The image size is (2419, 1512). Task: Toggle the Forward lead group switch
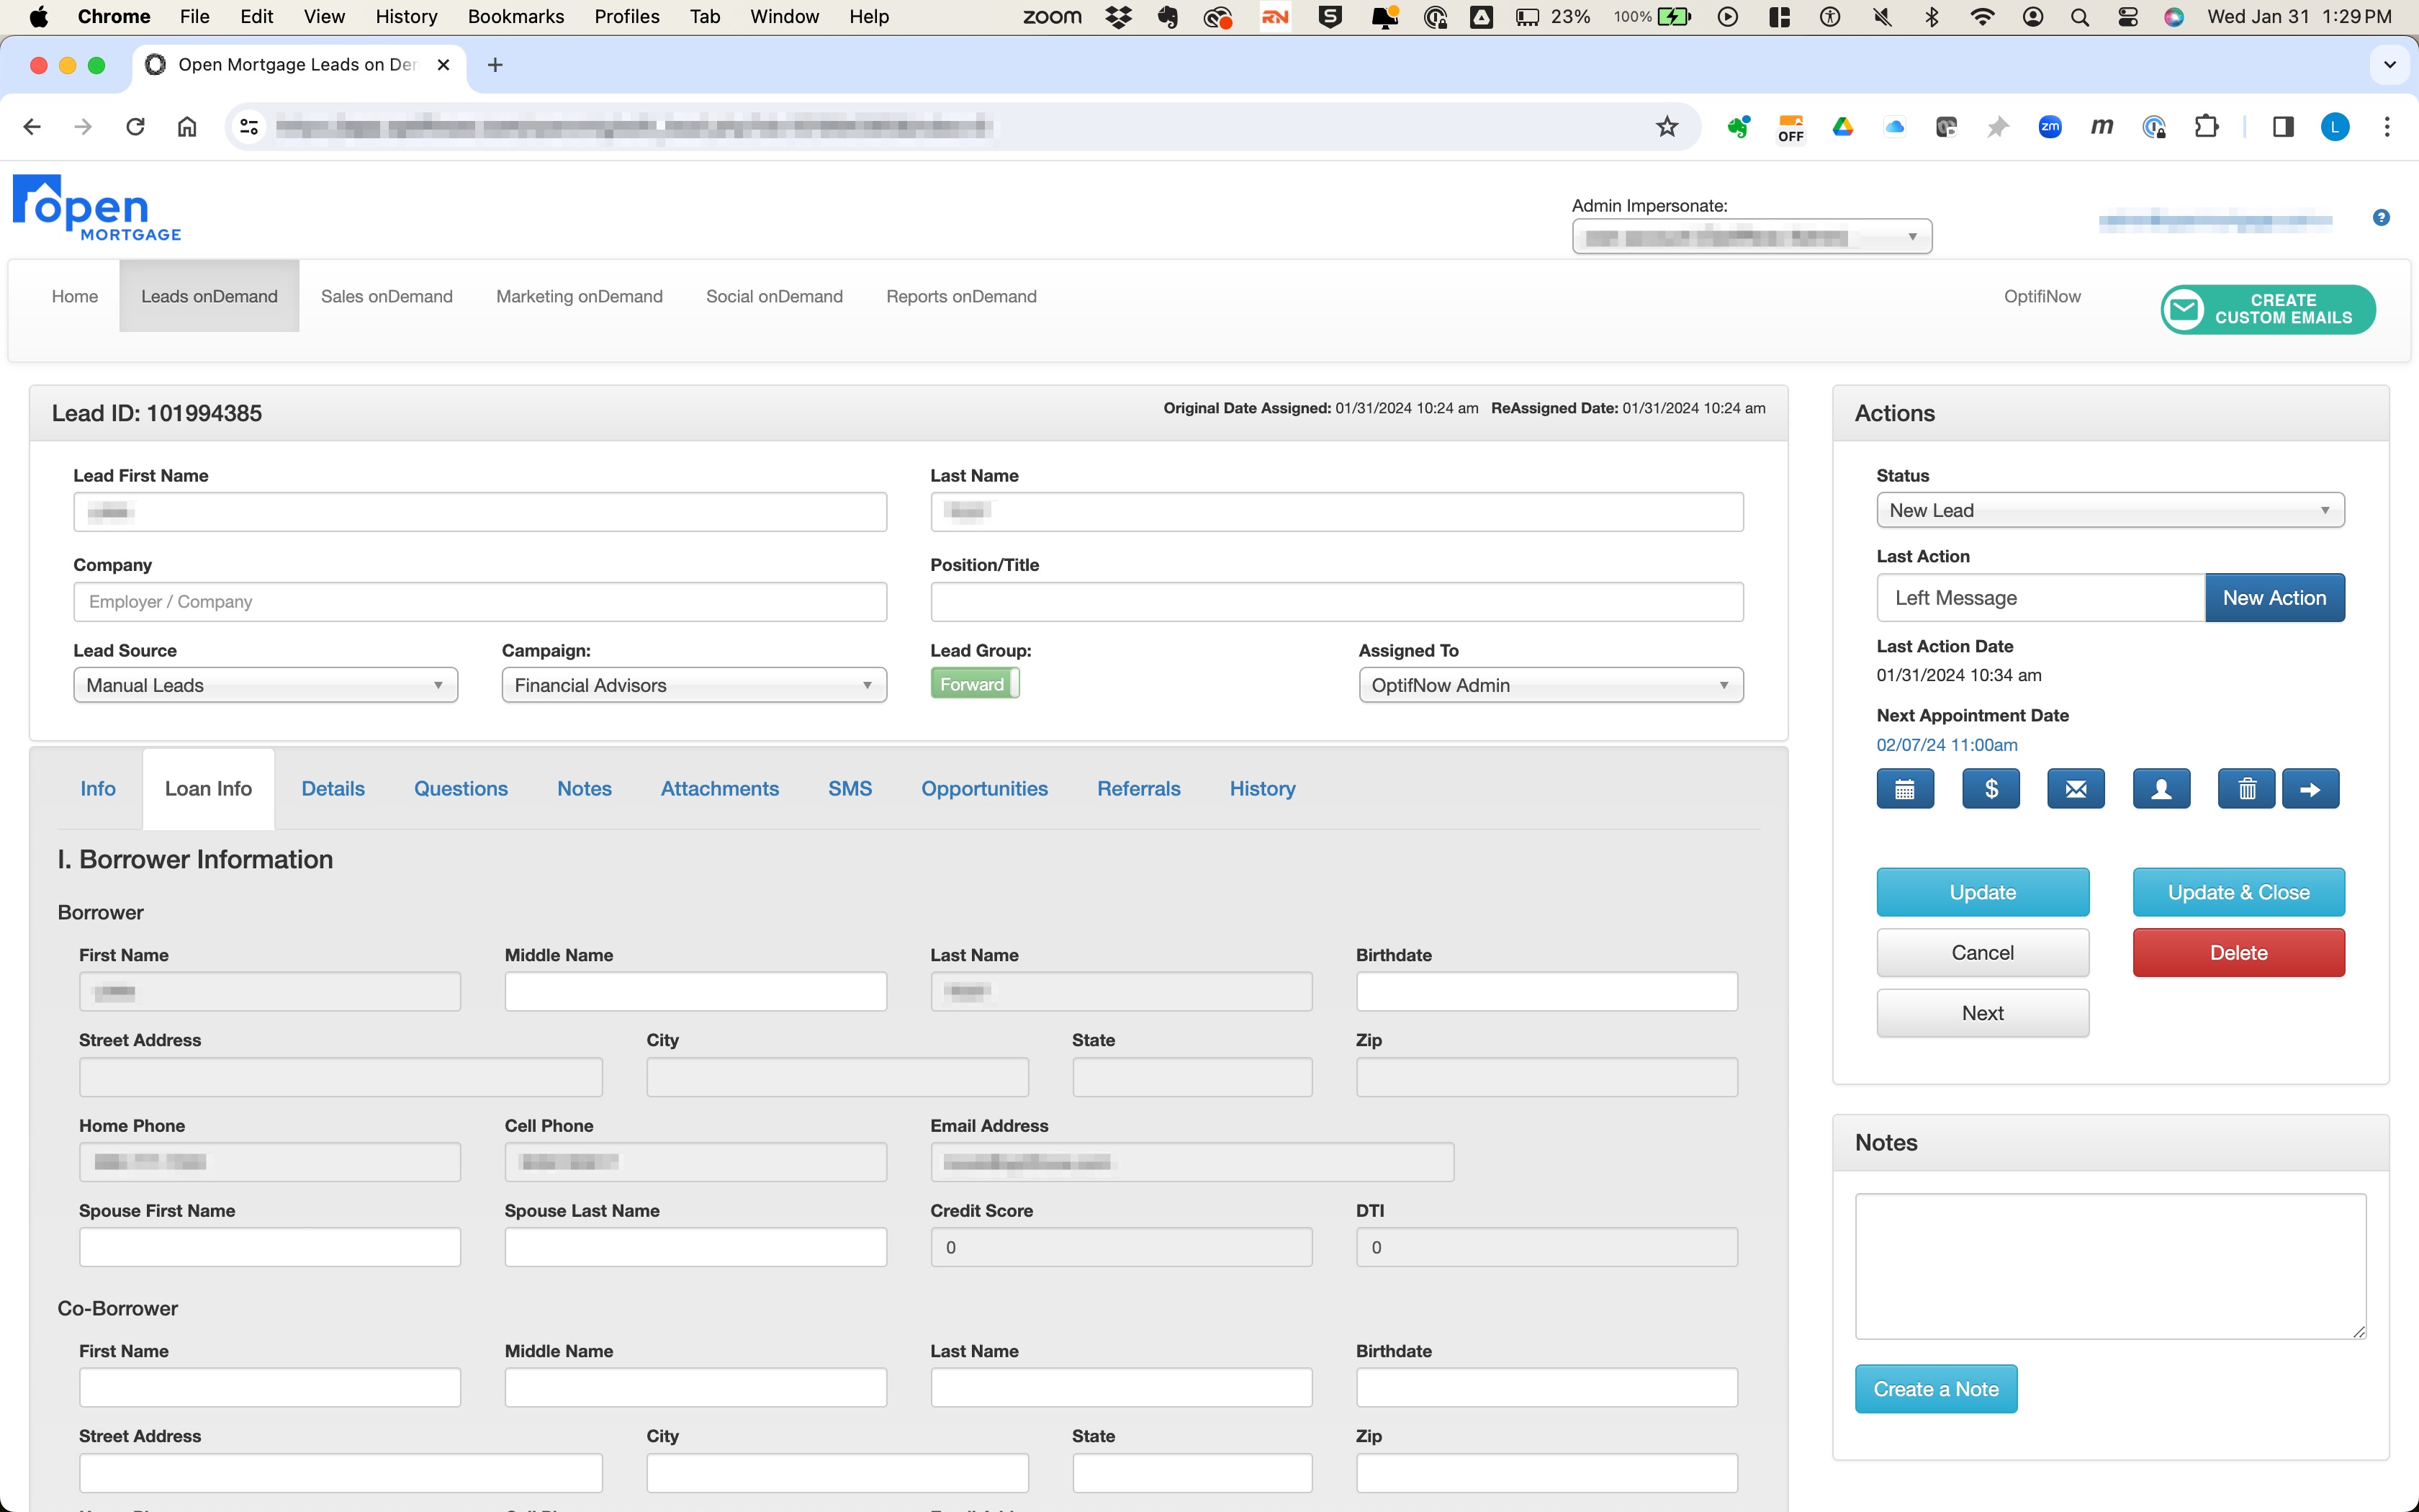coord(975,684)
